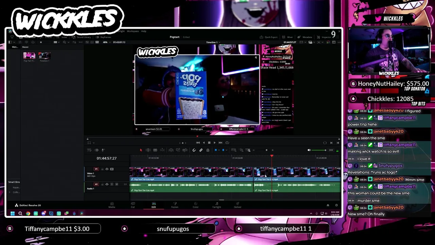The image size is (435, 245).
Task: Toggle the Linked Selection chain icon
Action: tap(201, 150)
